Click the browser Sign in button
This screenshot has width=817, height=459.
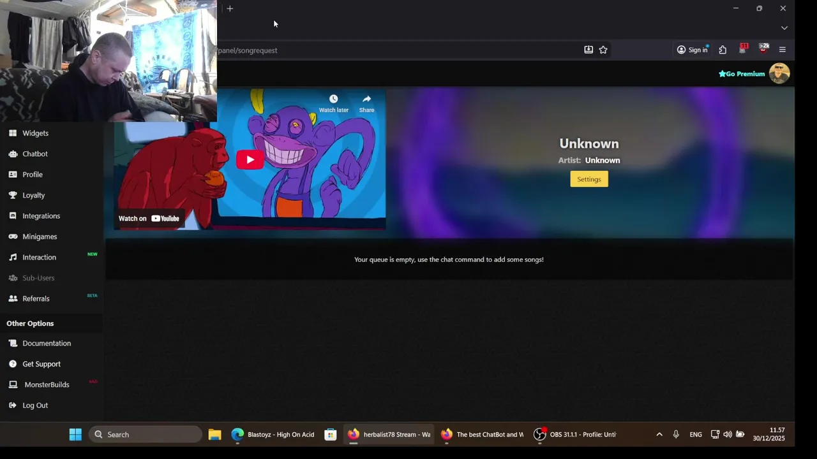pos(693,50)
